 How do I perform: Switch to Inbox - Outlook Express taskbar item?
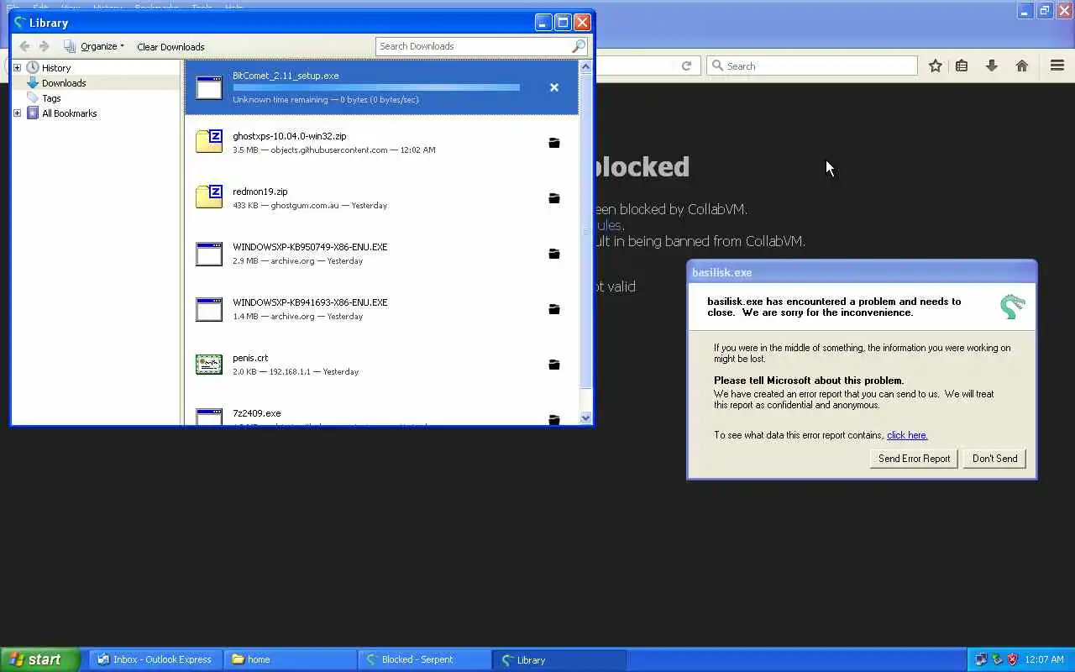(155, 659)
